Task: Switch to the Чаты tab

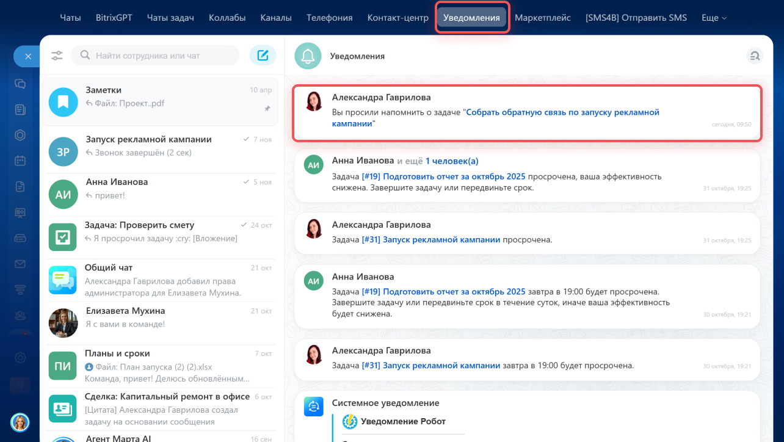Action: (x=70, y=18)
